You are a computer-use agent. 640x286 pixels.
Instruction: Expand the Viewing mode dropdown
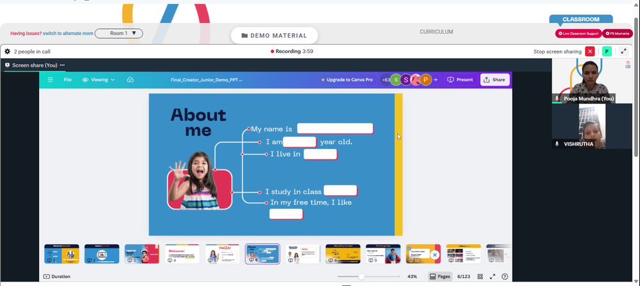[99, 80]
